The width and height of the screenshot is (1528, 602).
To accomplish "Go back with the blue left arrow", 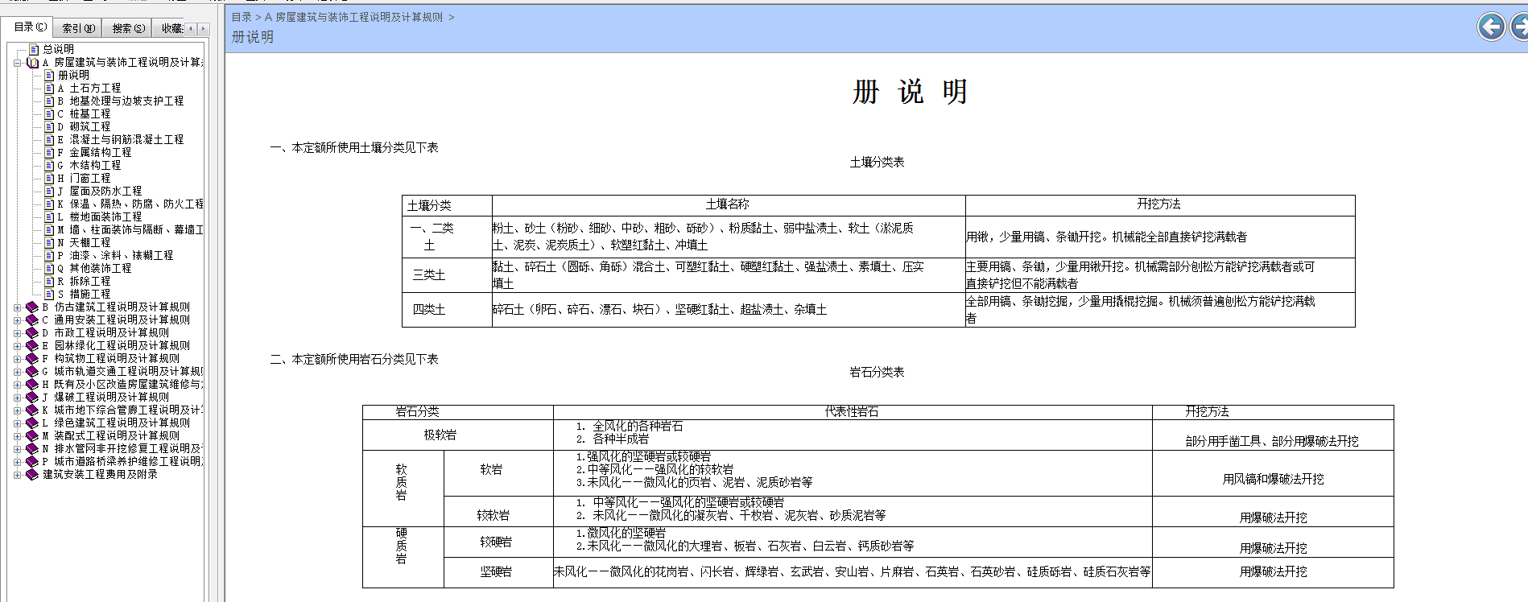I will pyautogui.click(x=1491, y=27).
